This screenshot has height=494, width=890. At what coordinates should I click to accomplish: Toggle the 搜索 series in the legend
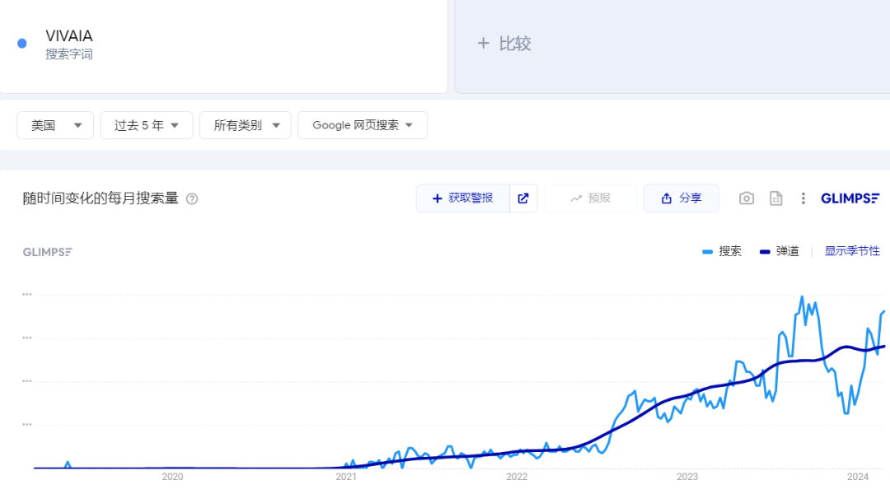click(722, 251)
